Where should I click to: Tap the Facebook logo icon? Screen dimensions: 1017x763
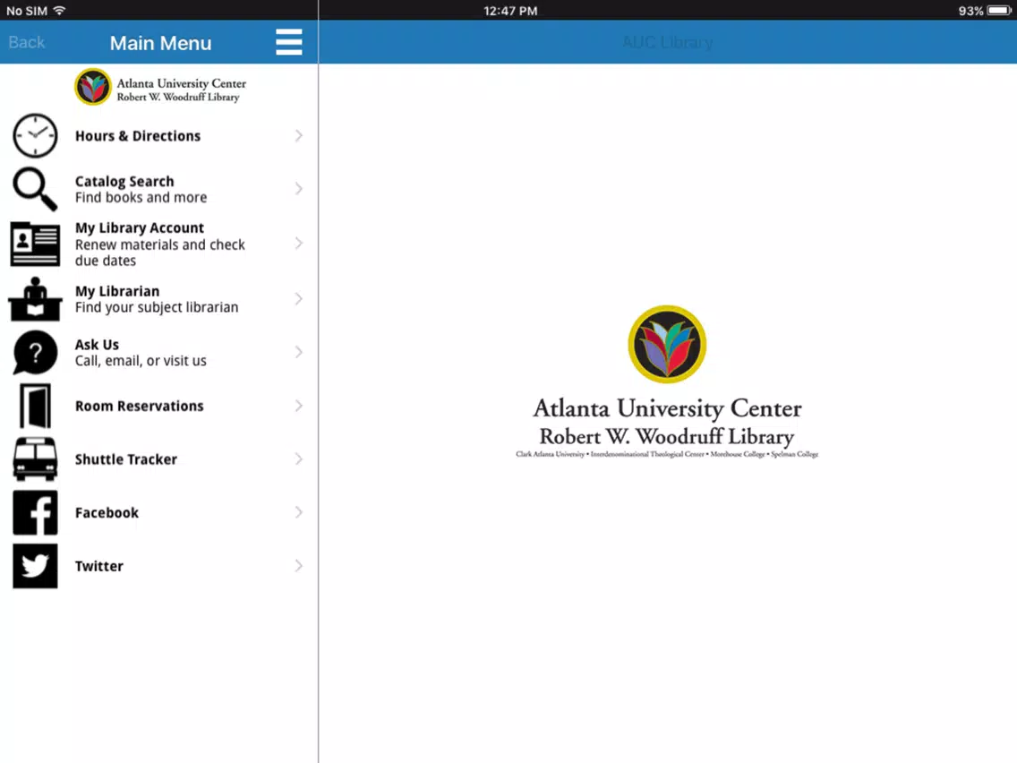pyautogui.click(x=35, y=512)
